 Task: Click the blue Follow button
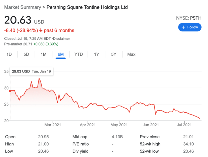[x=190, y=27]
